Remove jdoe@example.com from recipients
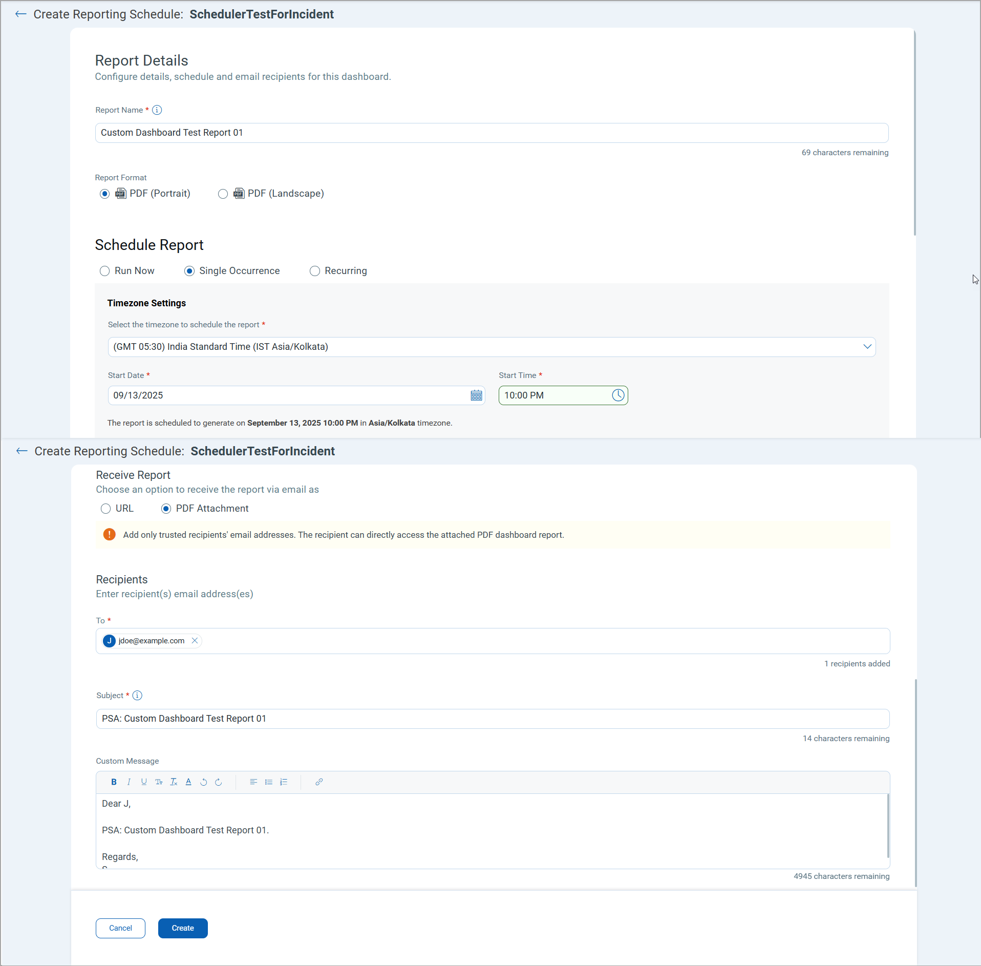 [x=195, y=641]
